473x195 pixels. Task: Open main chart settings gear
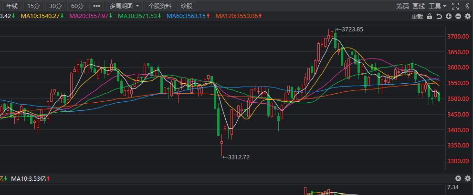[x=468, y=16]
